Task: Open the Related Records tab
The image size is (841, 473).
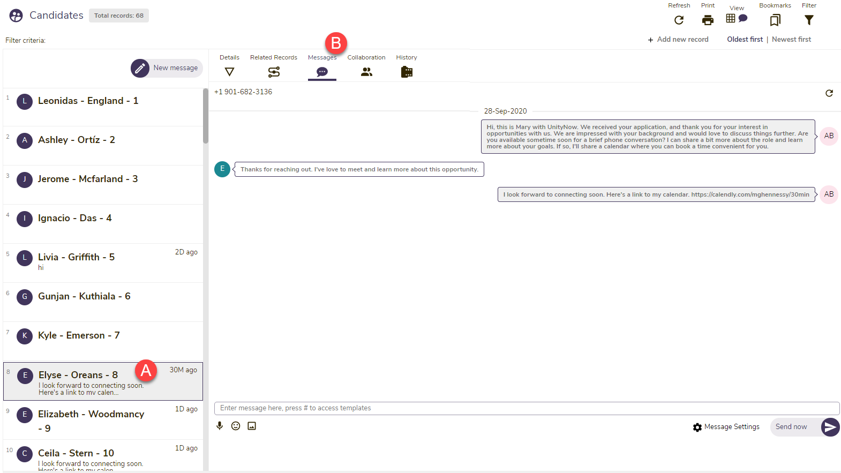Action: [274, 66]
